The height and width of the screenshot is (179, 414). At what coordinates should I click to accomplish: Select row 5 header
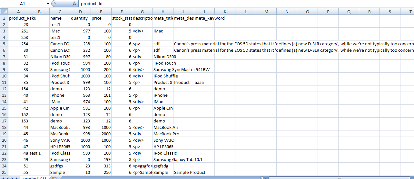pos(4,44)
